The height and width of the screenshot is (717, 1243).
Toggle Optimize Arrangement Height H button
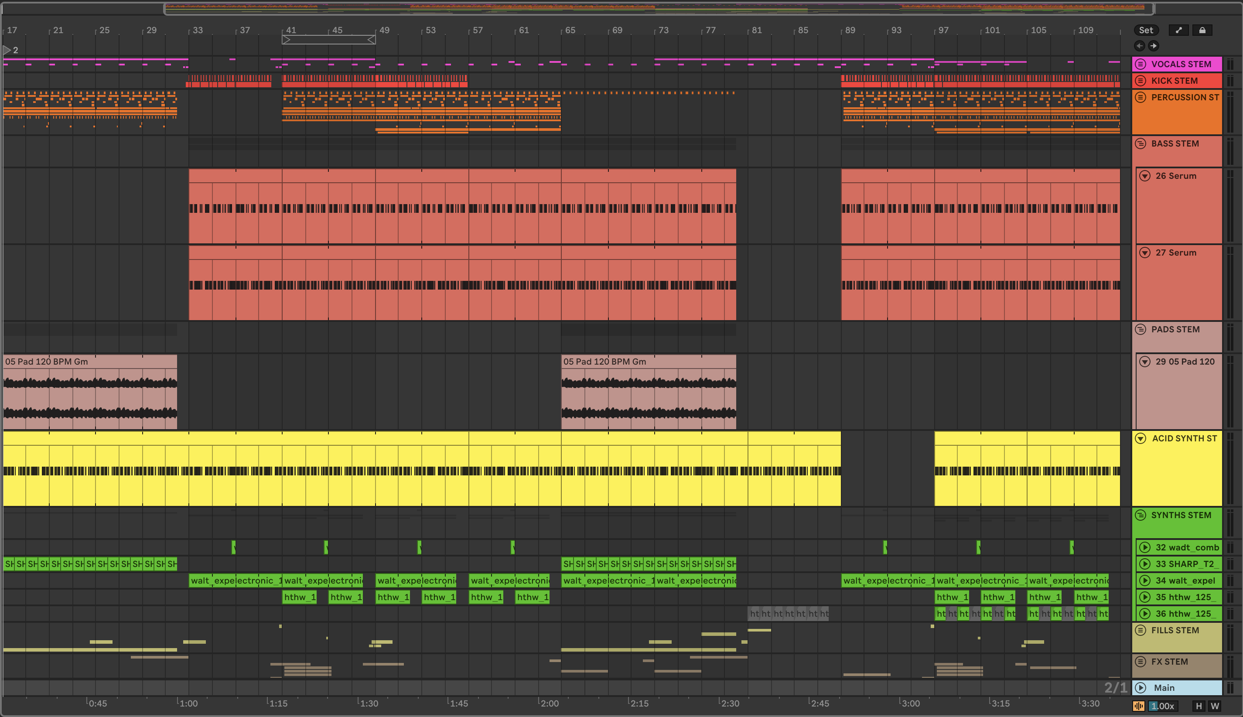point(1199,706)
